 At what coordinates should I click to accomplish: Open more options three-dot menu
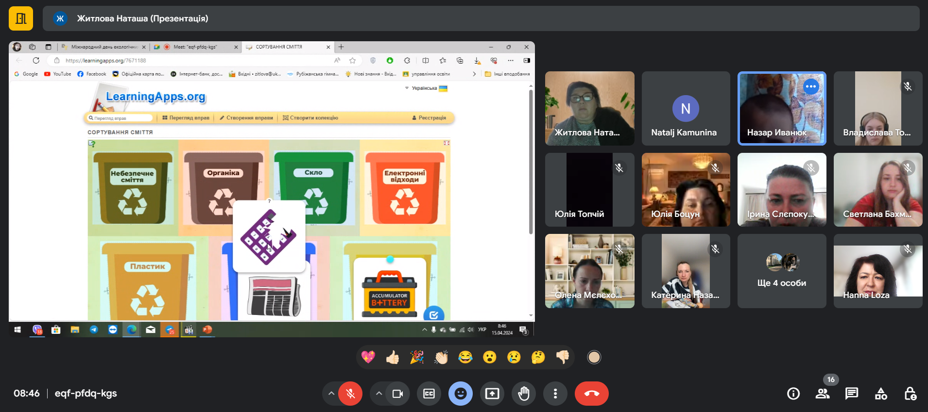pos(555,394)
